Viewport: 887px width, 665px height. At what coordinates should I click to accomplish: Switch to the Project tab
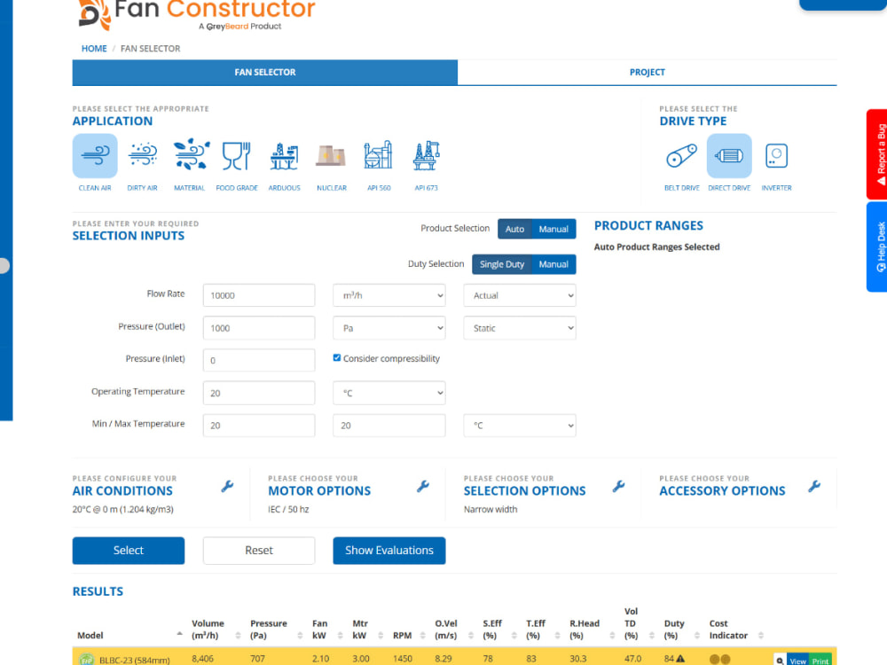click(x=648, y=73)
